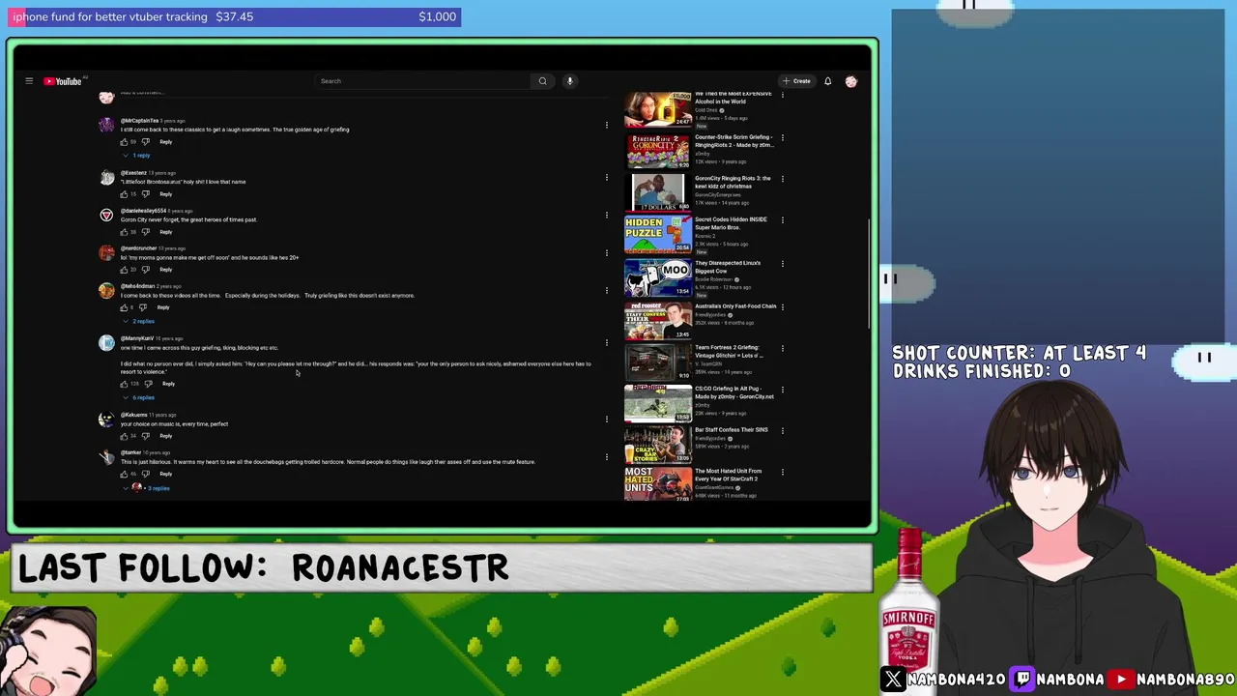Open Crazy Bar Stories video thumbnail
1237x696 pixels.
point(657,444)
